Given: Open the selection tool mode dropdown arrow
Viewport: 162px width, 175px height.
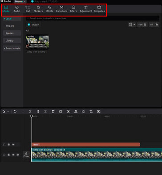Looking at the screenshot, I should (8, 112).
